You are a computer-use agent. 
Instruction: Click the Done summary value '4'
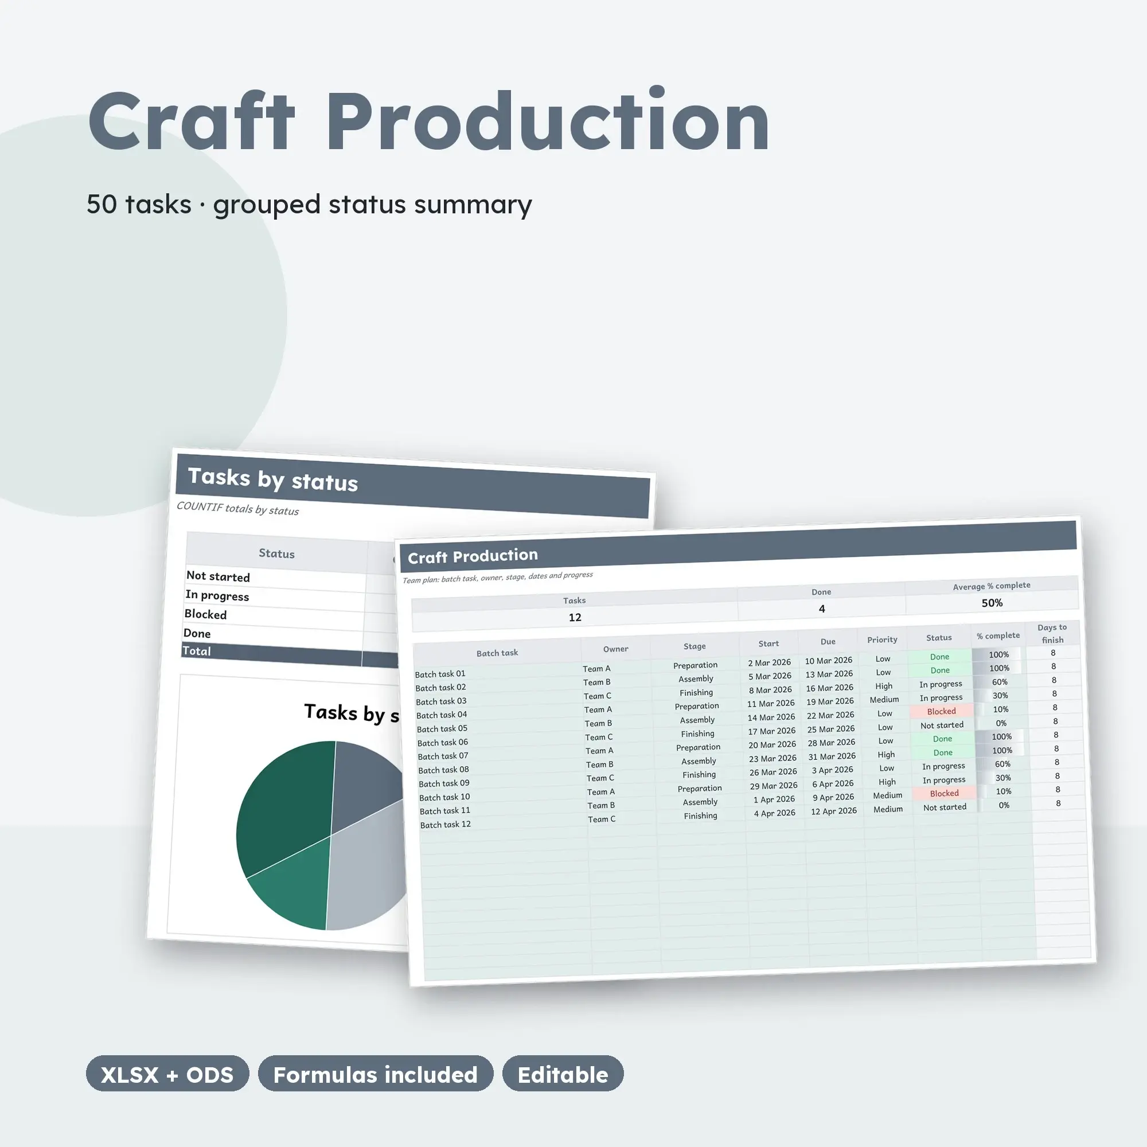tap(822, 608)
